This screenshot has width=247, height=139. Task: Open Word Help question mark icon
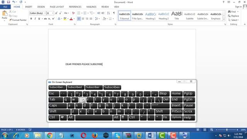(x=223, y=2)
